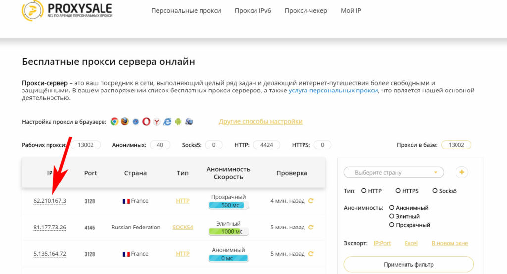
Task: Go to the Прокси-чекер menu item
Action: (305, 11)
